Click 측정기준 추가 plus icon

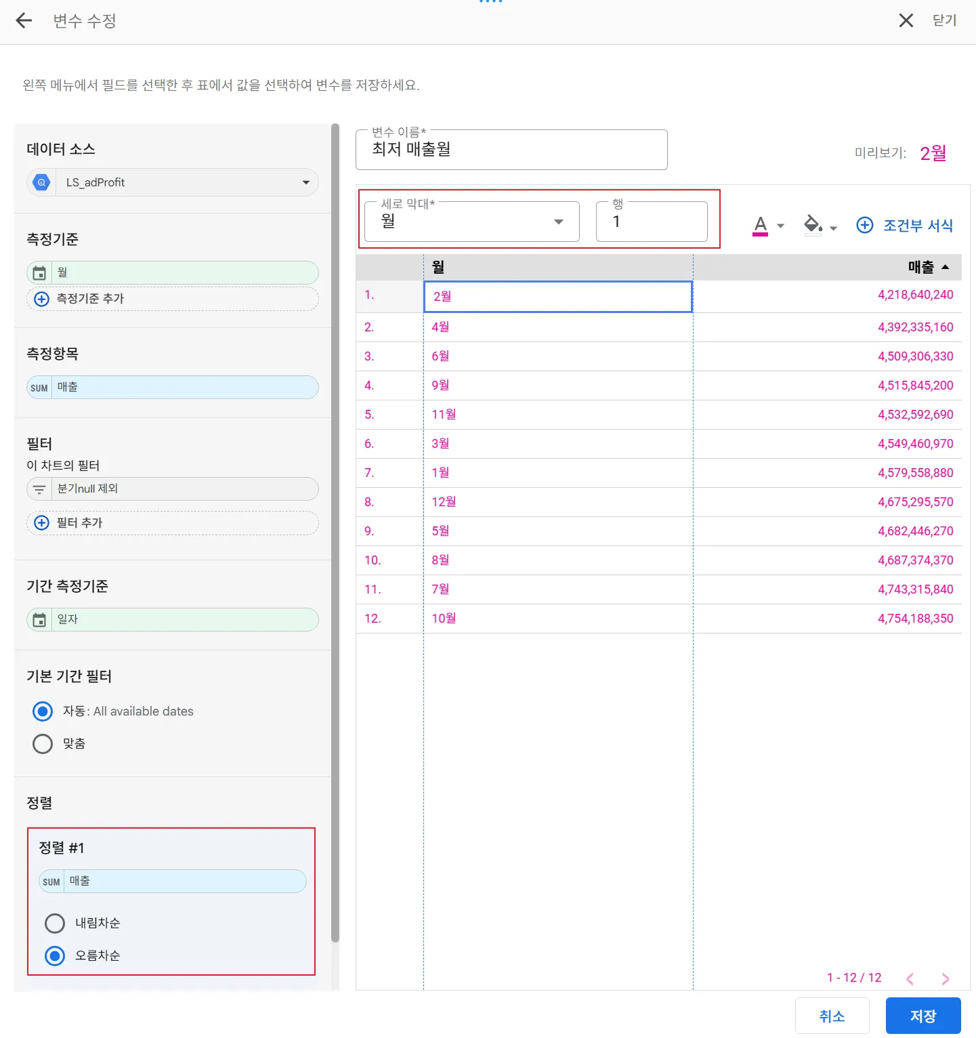click(42, 299)
